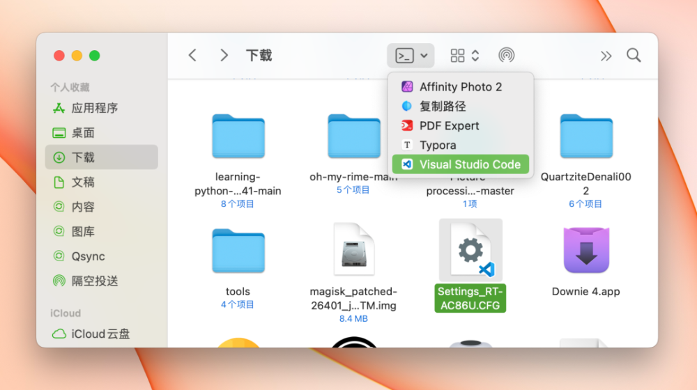The image size is (697, 390).
Task: Open iCloud 云盘 in sidebar
Action: pos(101,334)
